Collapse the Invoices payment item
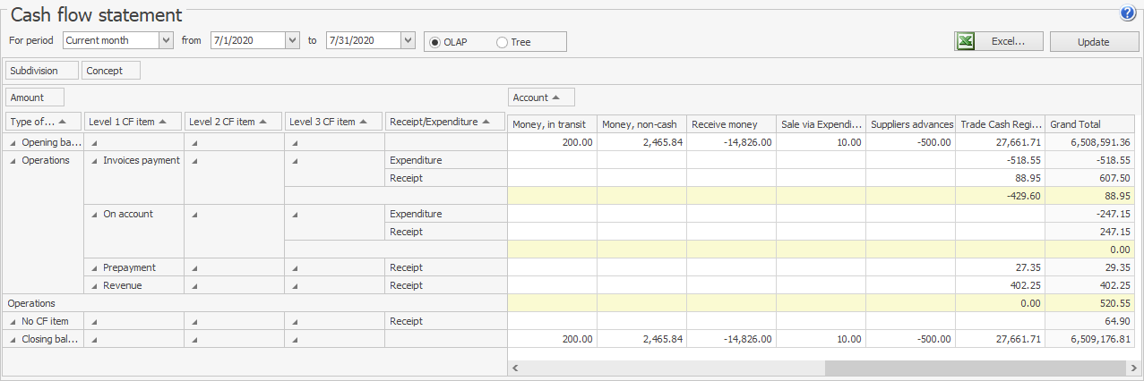The width and height of the screenshot is (1144, 381). 95,160
